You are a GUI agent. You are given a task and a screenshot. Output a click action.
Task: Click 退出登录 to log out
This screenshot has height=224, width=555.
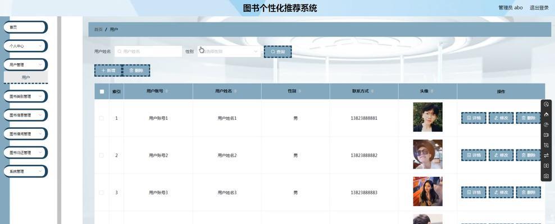point(539,8)
